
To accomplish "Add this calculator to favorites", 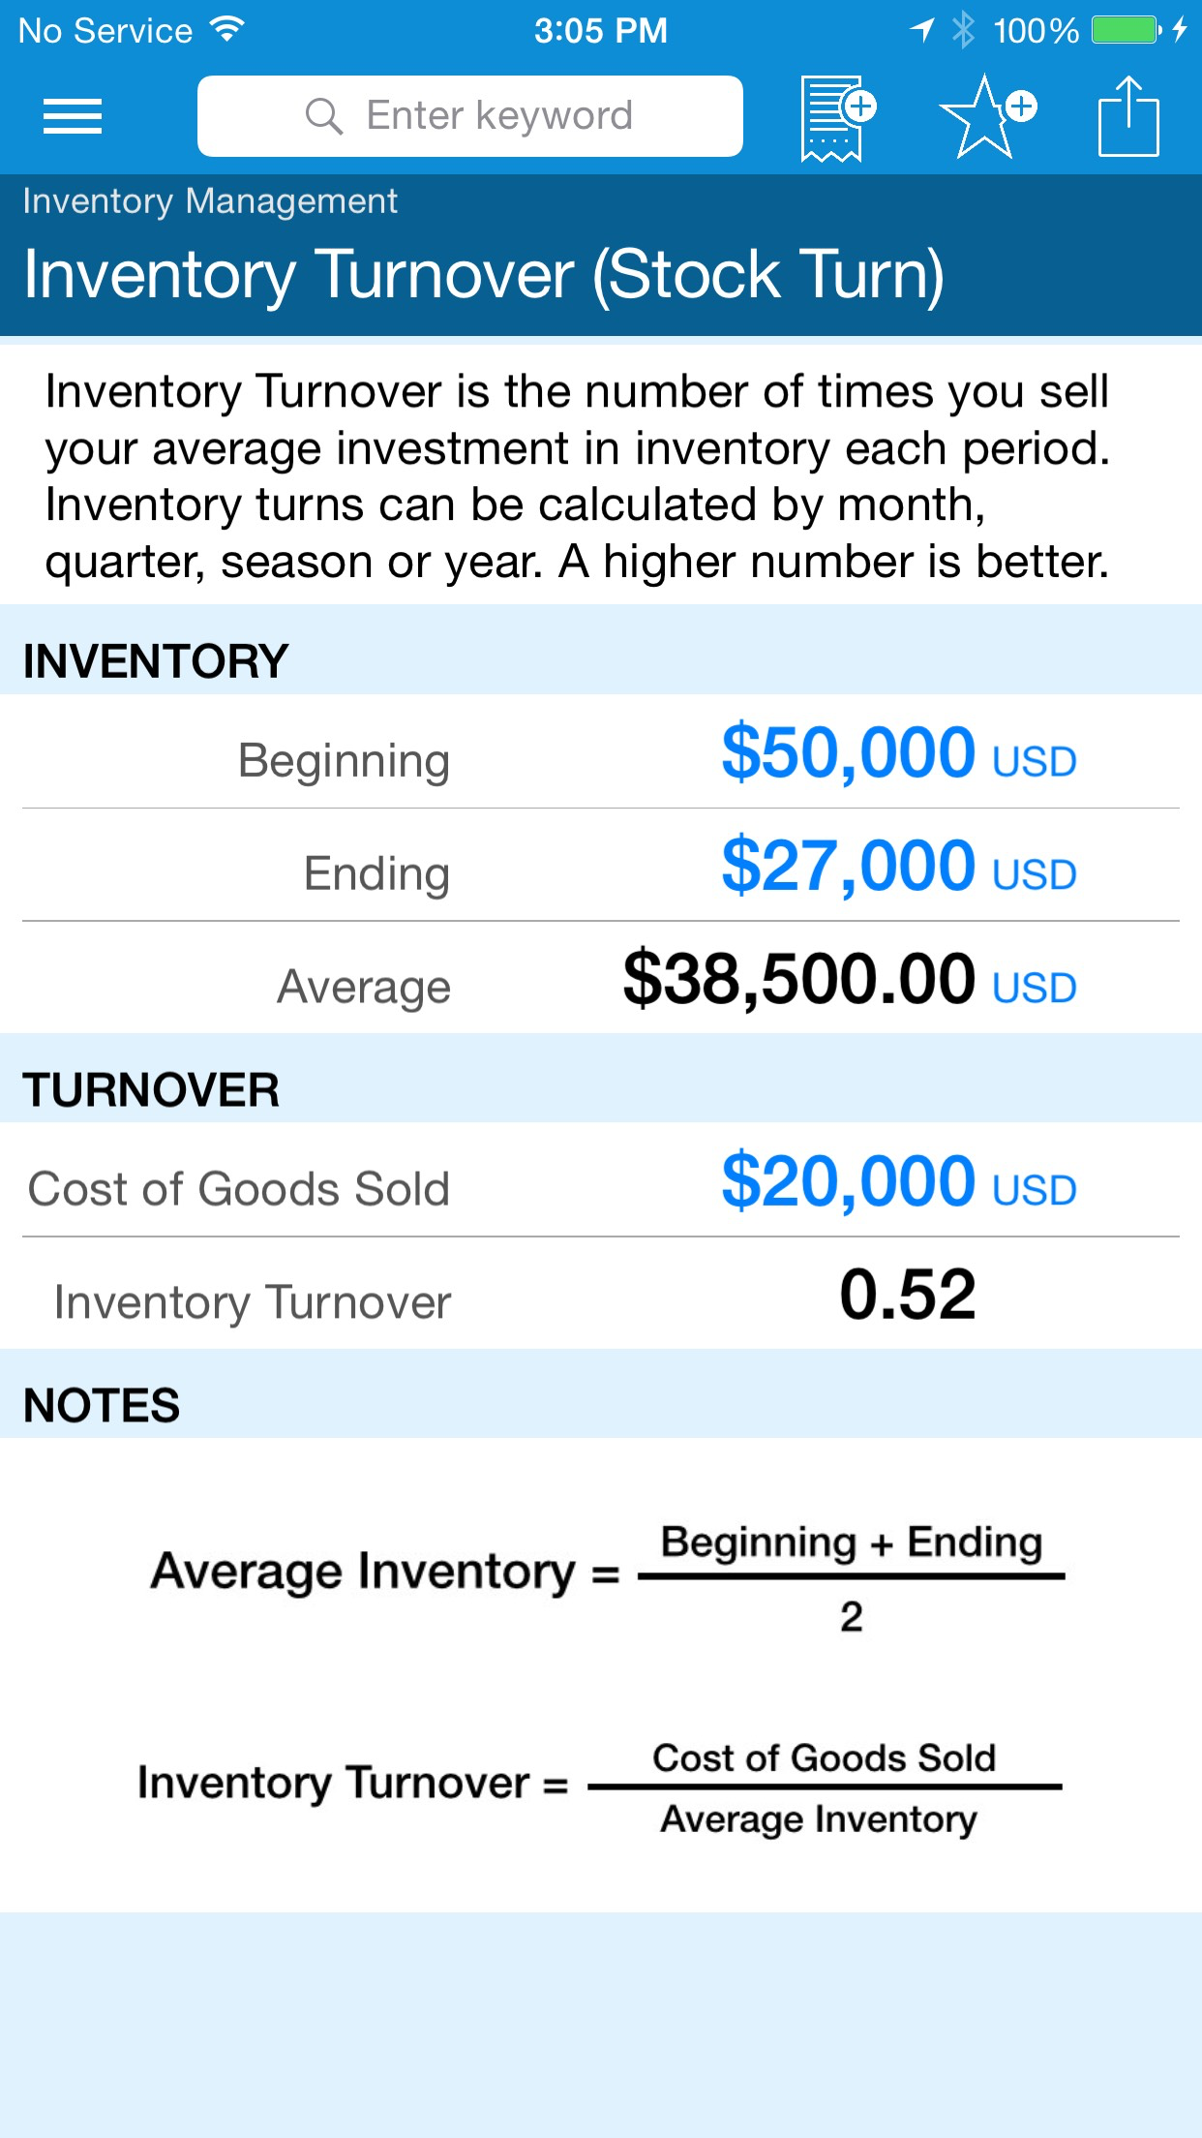I will tap(987, 117).
